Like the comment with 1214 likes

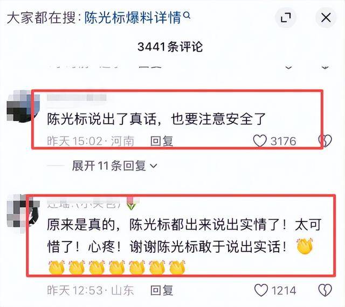coord(261,290)
